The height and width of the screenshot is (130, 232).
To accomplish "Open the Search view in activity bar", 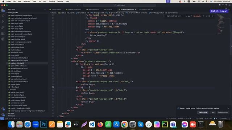I will click(x=3, y=16).
